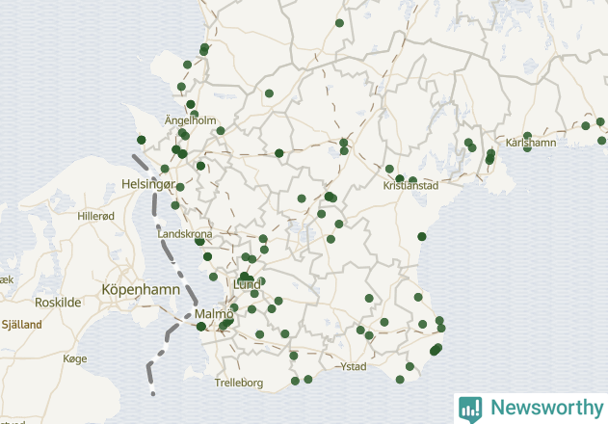This screenshot has height=424, width=608.
Task: Click the Newsworthy chart bubble icon
Action: coord(470,410)
